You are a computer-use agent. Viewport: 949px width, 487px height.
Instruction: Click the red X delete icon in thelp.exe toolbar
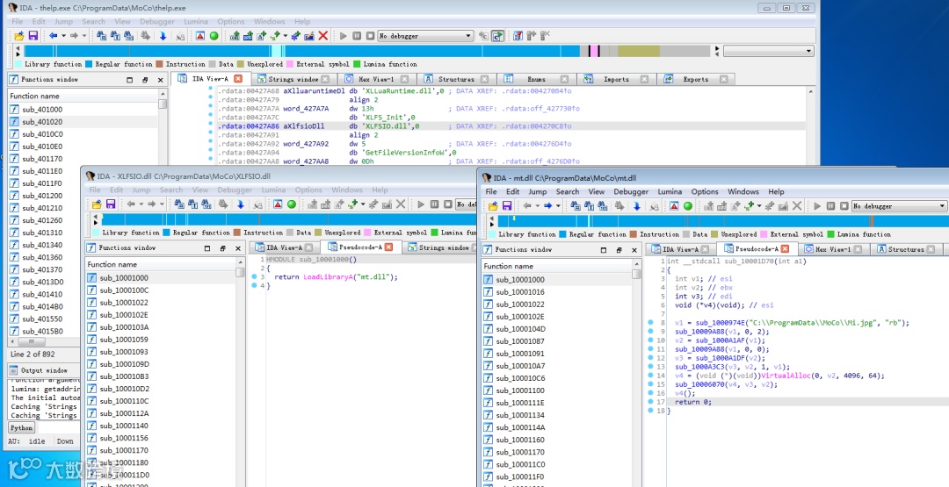(x=323, y=36)
